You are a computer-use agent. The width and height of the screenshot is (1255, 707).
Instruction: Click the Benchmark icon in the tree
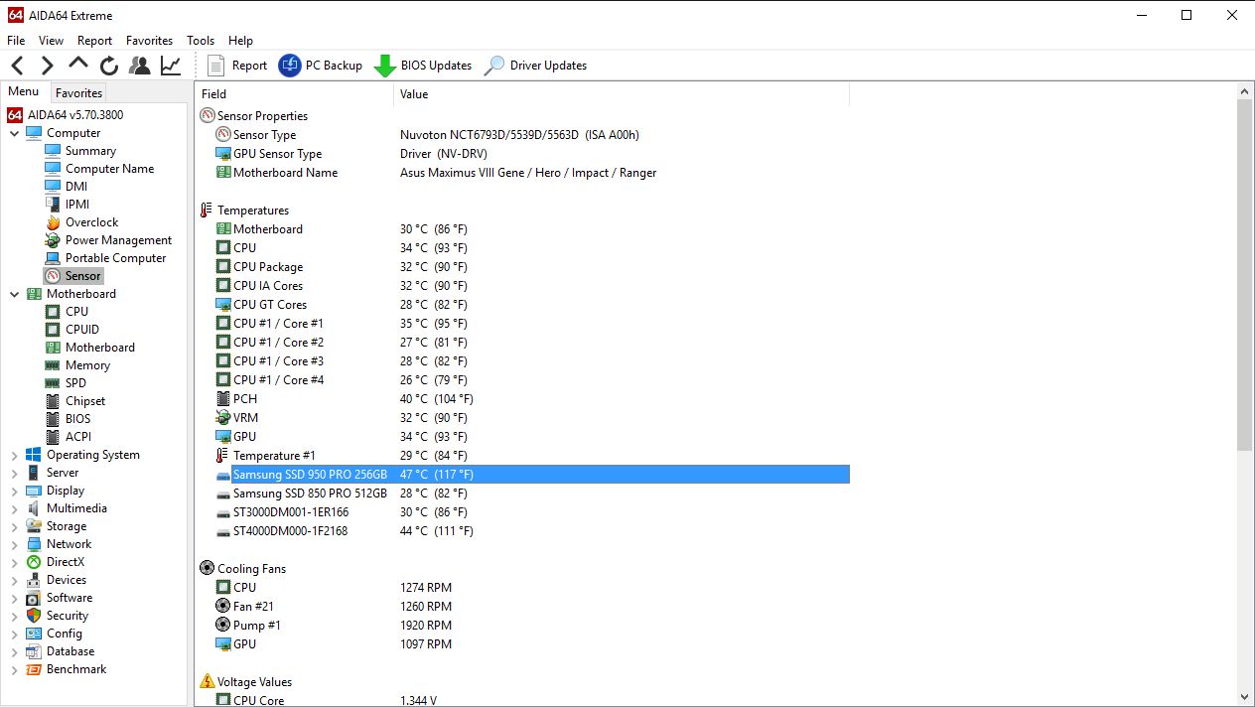pos(34,669)
